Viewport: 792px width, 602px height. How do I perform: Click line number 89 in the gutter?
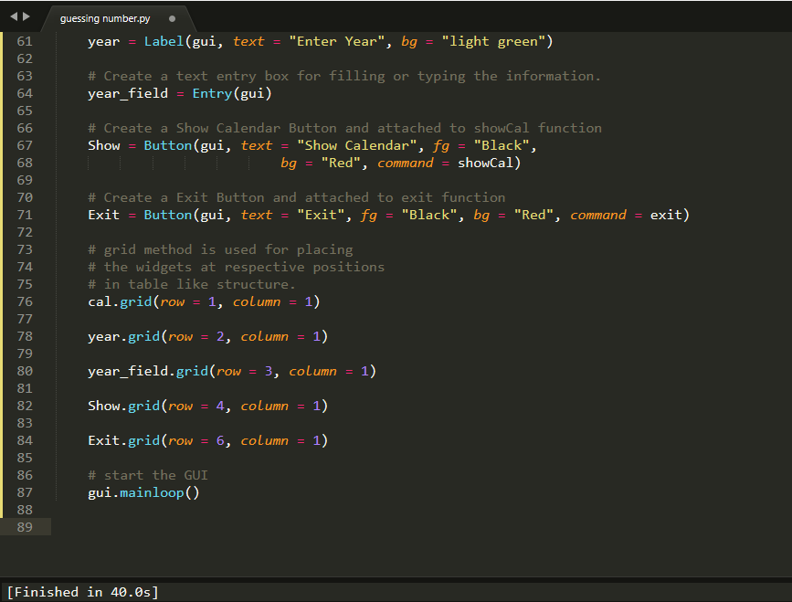pos(24,526)
